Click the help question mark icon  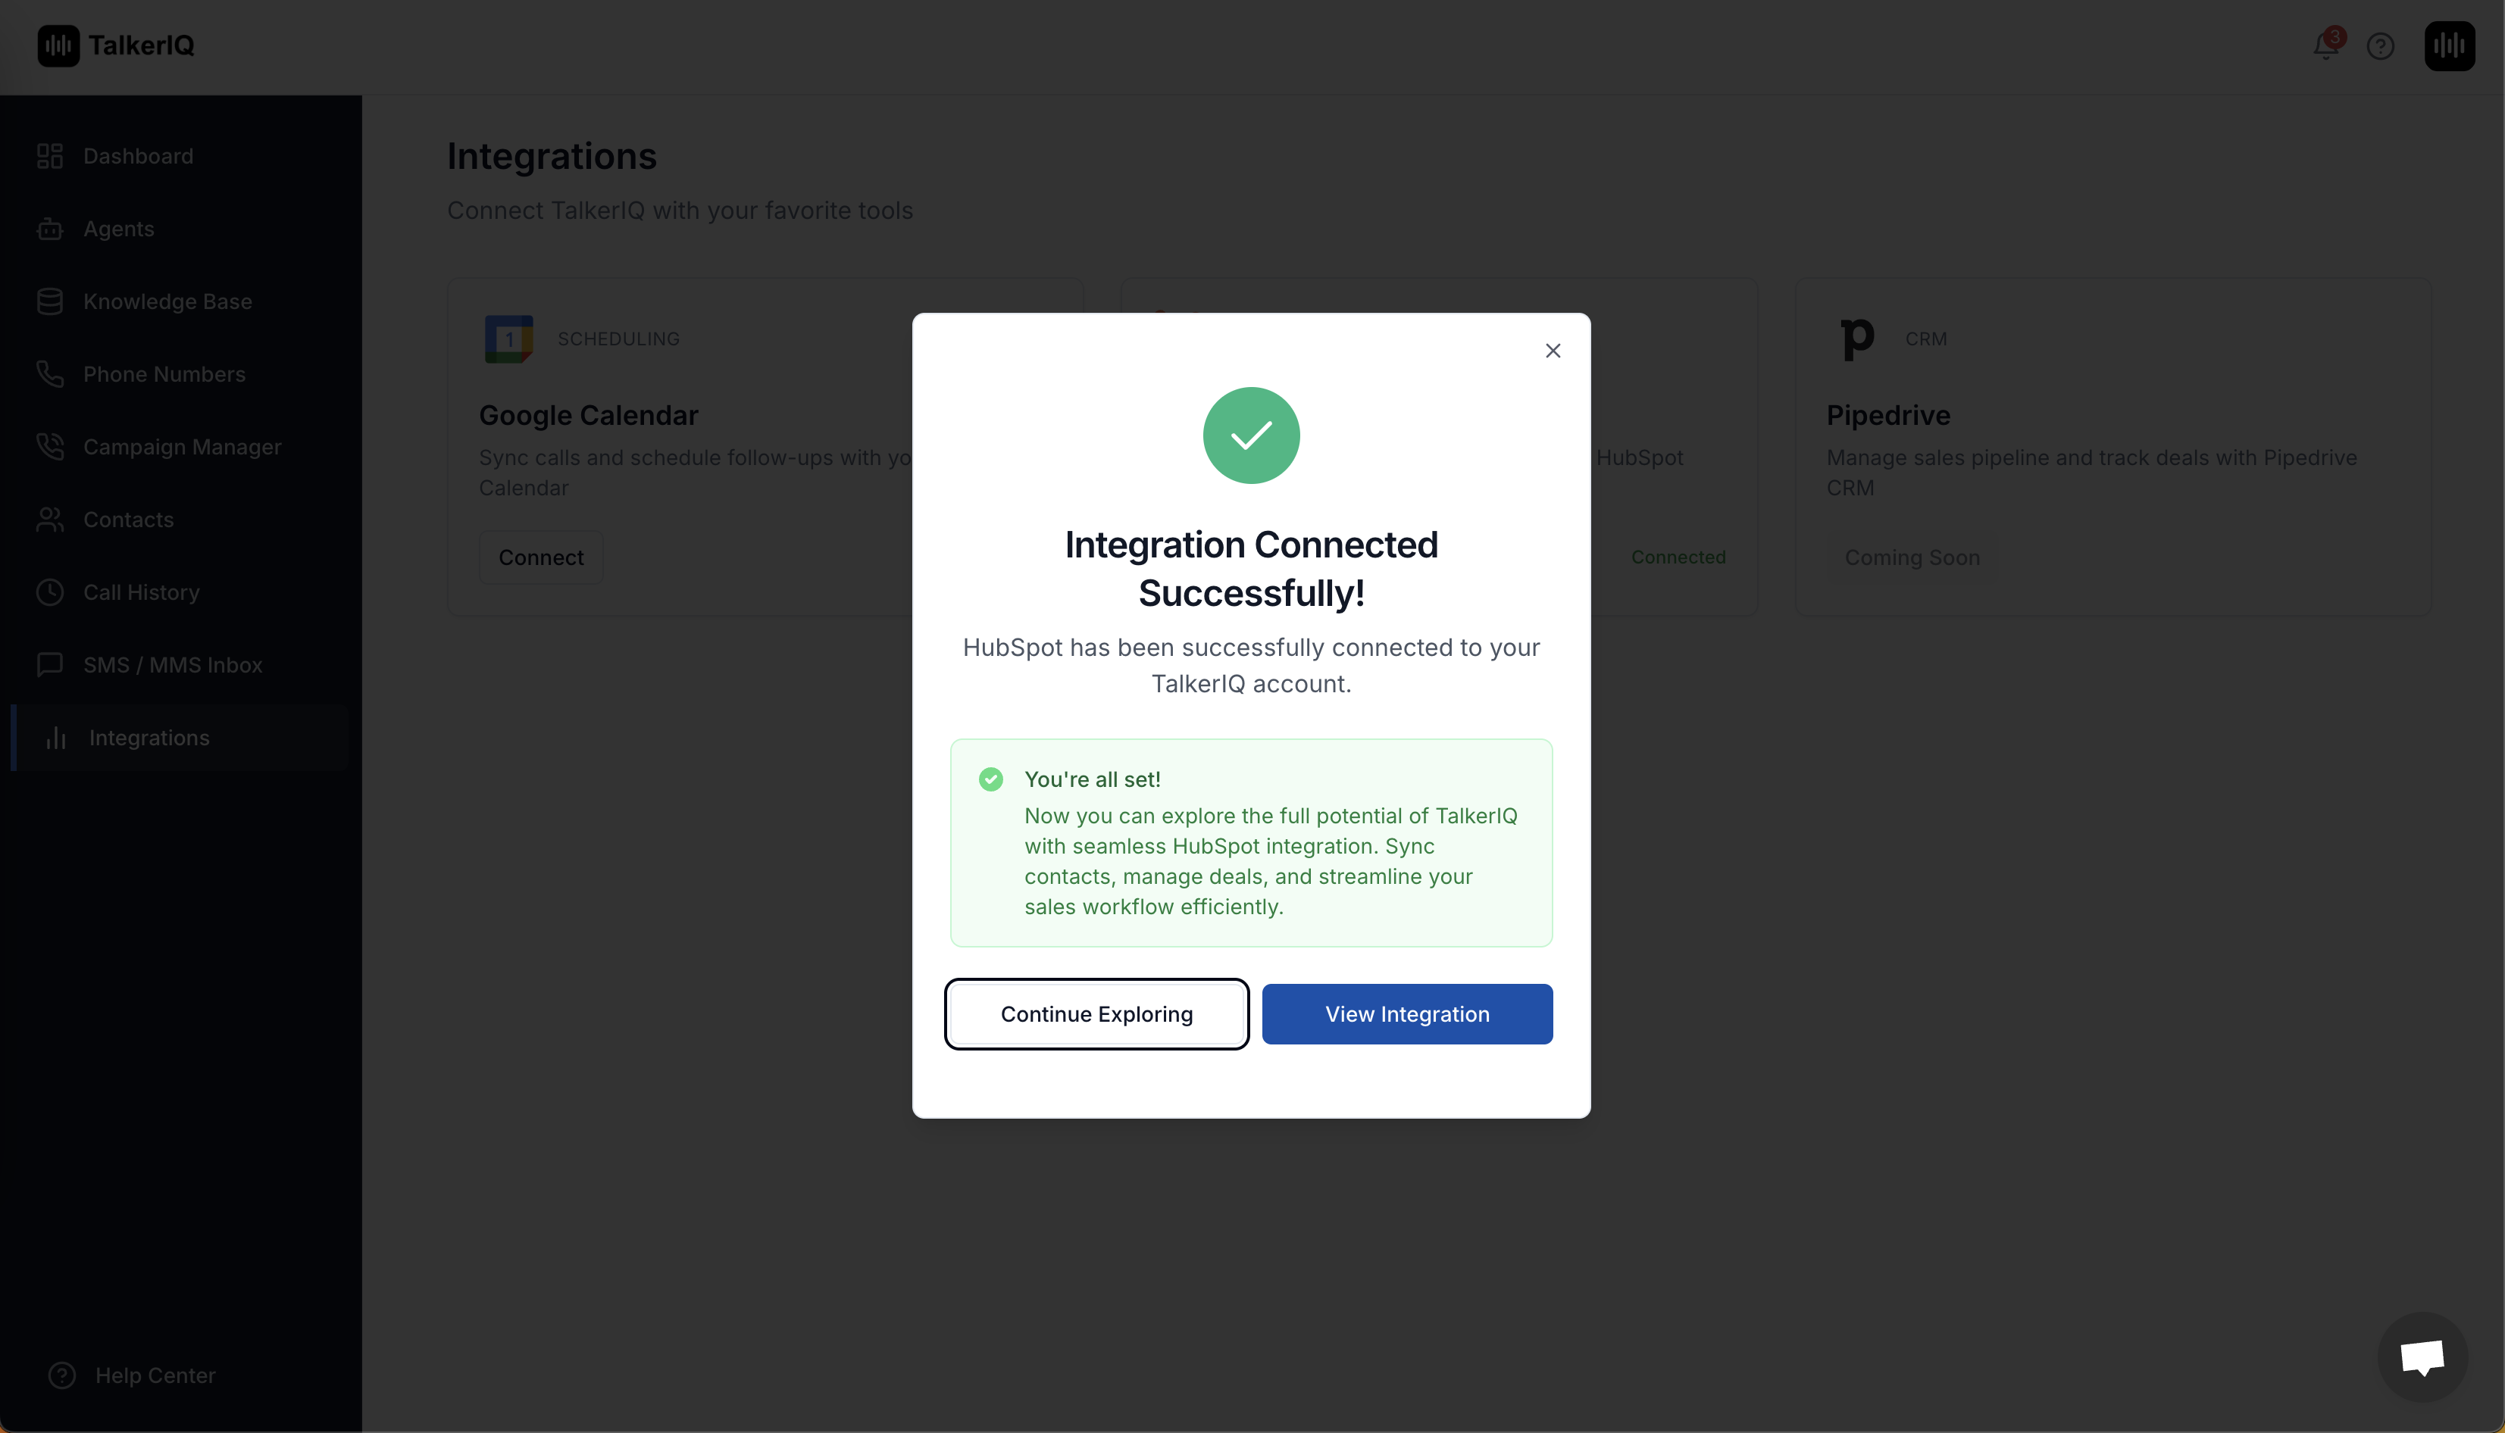[2381, 45]
